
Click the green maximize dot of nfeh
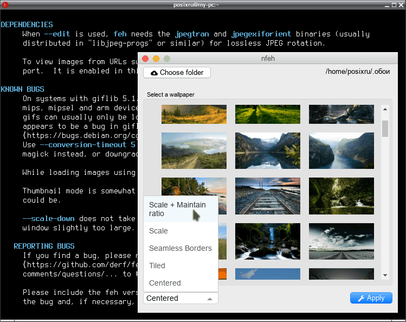167,59
